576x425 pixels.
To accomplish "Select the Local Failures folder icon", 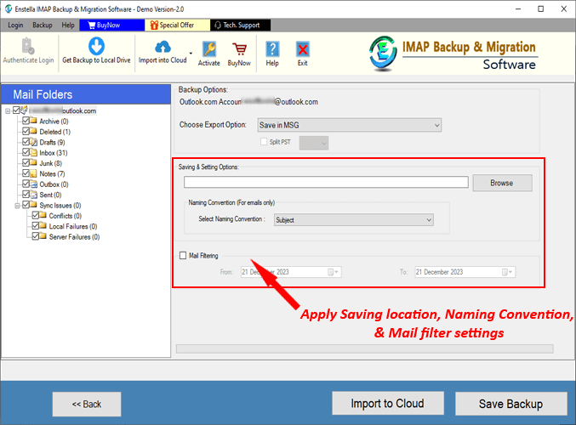I will coord(43,226).
